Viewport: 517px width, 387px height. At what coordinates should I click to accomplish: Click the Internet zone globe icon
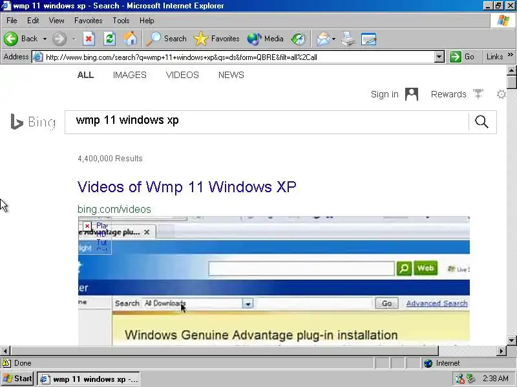(x=428, y=363)
